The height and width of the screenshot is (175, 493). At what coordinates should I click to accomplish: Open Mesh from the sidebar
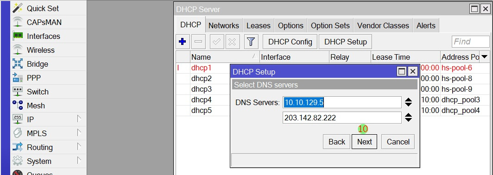point(36,106)
